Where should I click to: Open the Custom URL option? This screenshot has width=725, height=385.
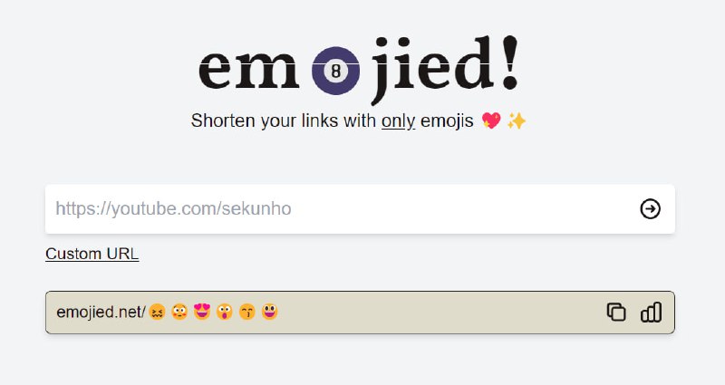point(92,254)
